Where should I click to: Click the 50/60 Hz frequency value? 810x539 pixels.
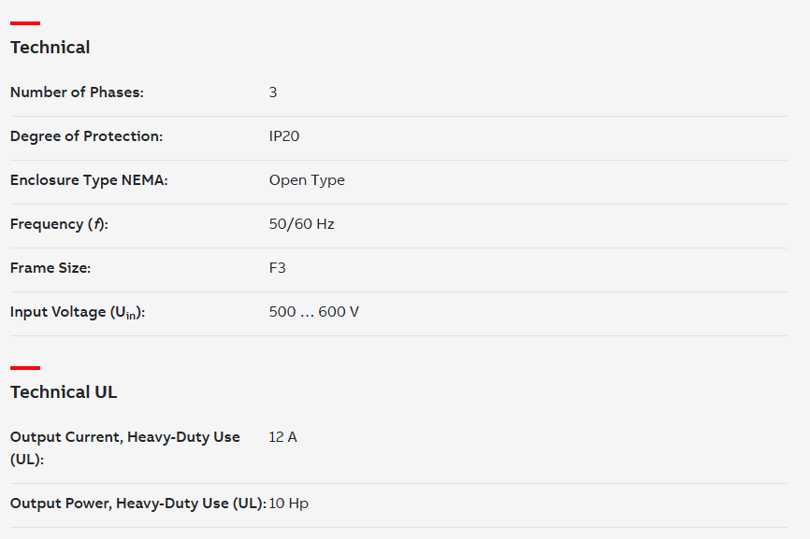click(x=302, y=224)
